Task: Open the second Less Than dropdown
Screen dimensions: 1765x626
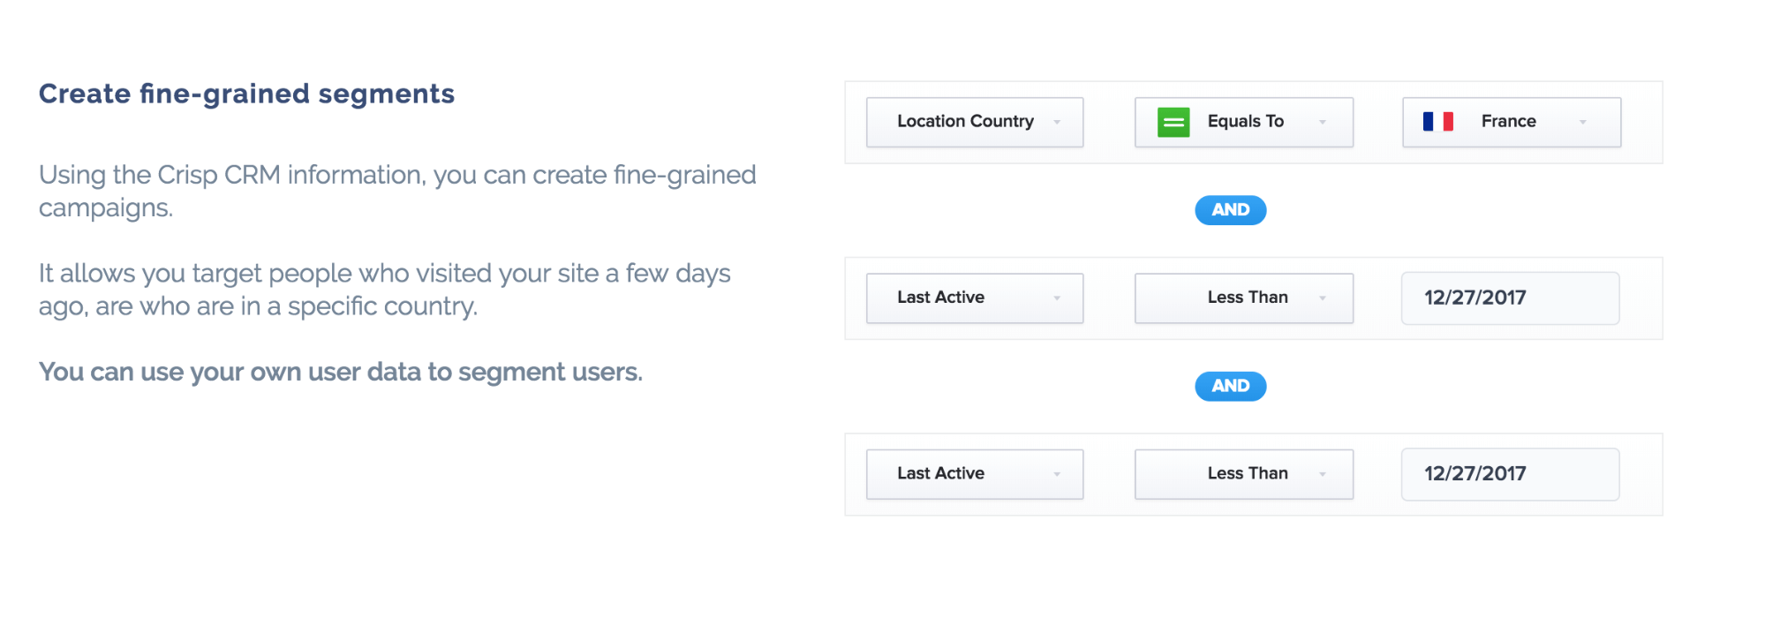Action: (x=1243, y=474)
